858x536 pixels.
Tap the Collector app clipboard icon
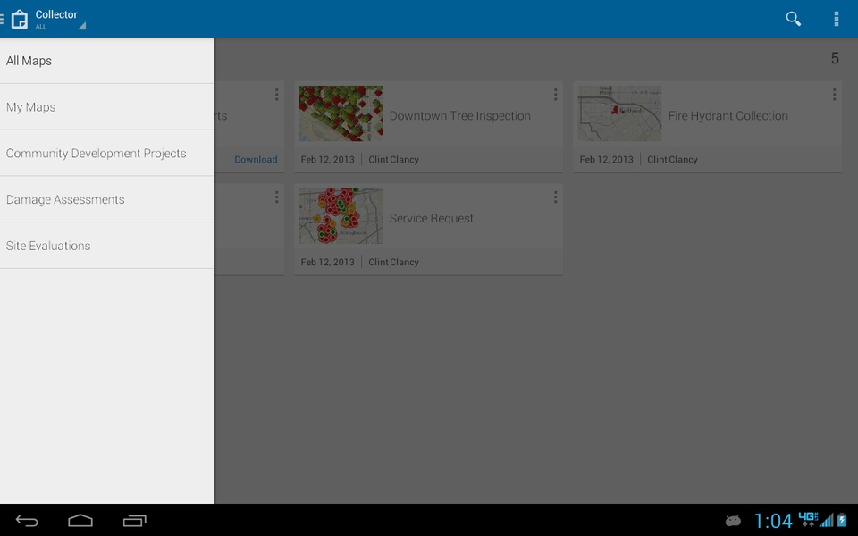coord(20,19)
